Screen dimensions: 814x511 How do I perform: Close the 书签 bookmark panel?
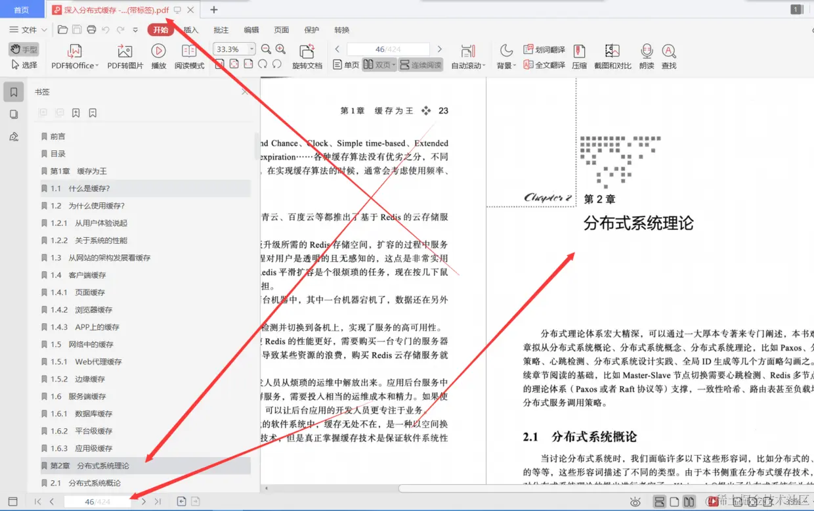(245, 92)
